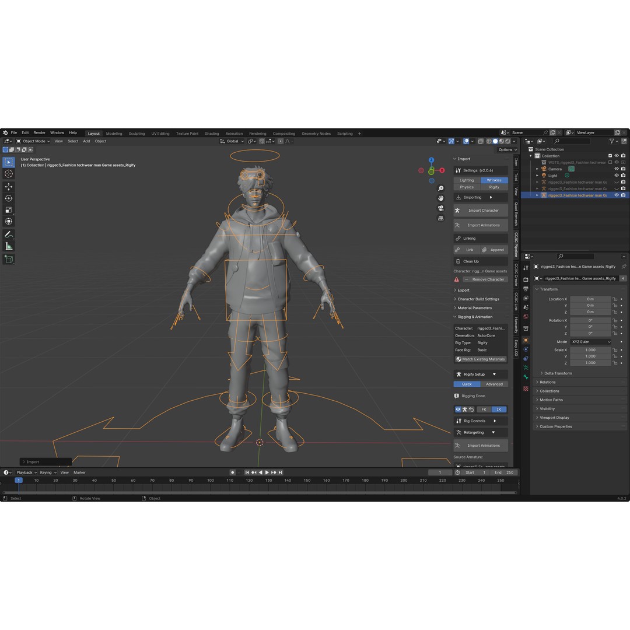
Task: Open the viewport Add menu
Action: coord(86,141)
